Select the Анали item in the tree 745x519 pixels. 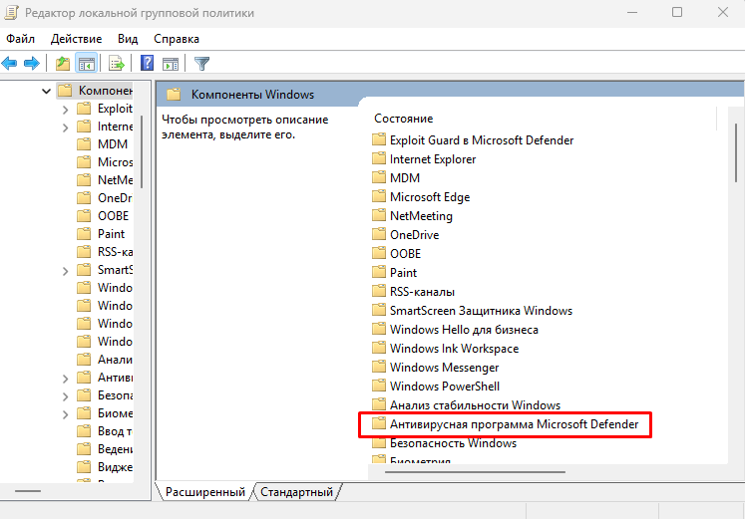coord(104,360)
